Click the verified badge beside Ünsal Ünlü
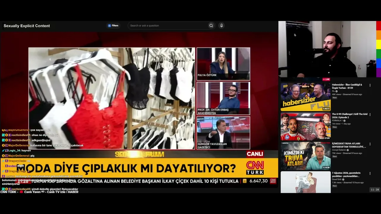This screenshot has width=381, height=214. coord(343,180)
